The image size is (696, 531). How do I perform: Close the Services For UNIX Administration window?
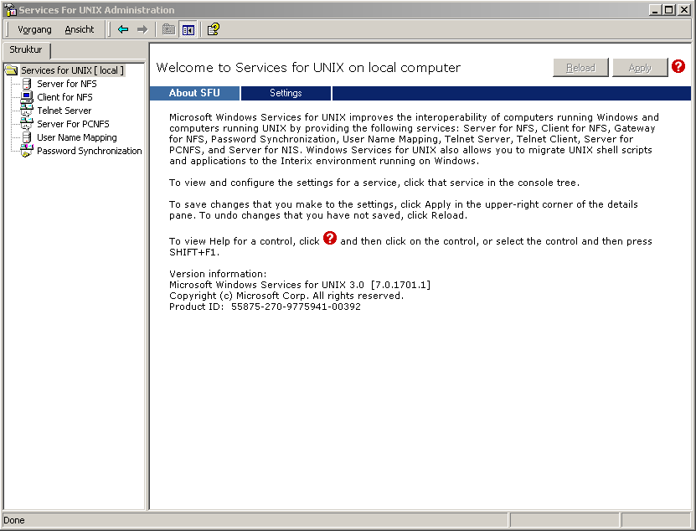pyautogui.click(x=684, y=9)
